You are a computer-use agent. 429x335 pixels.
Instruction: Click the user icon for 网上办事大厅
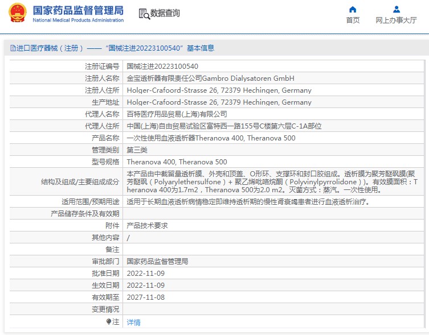click(396, 10)
